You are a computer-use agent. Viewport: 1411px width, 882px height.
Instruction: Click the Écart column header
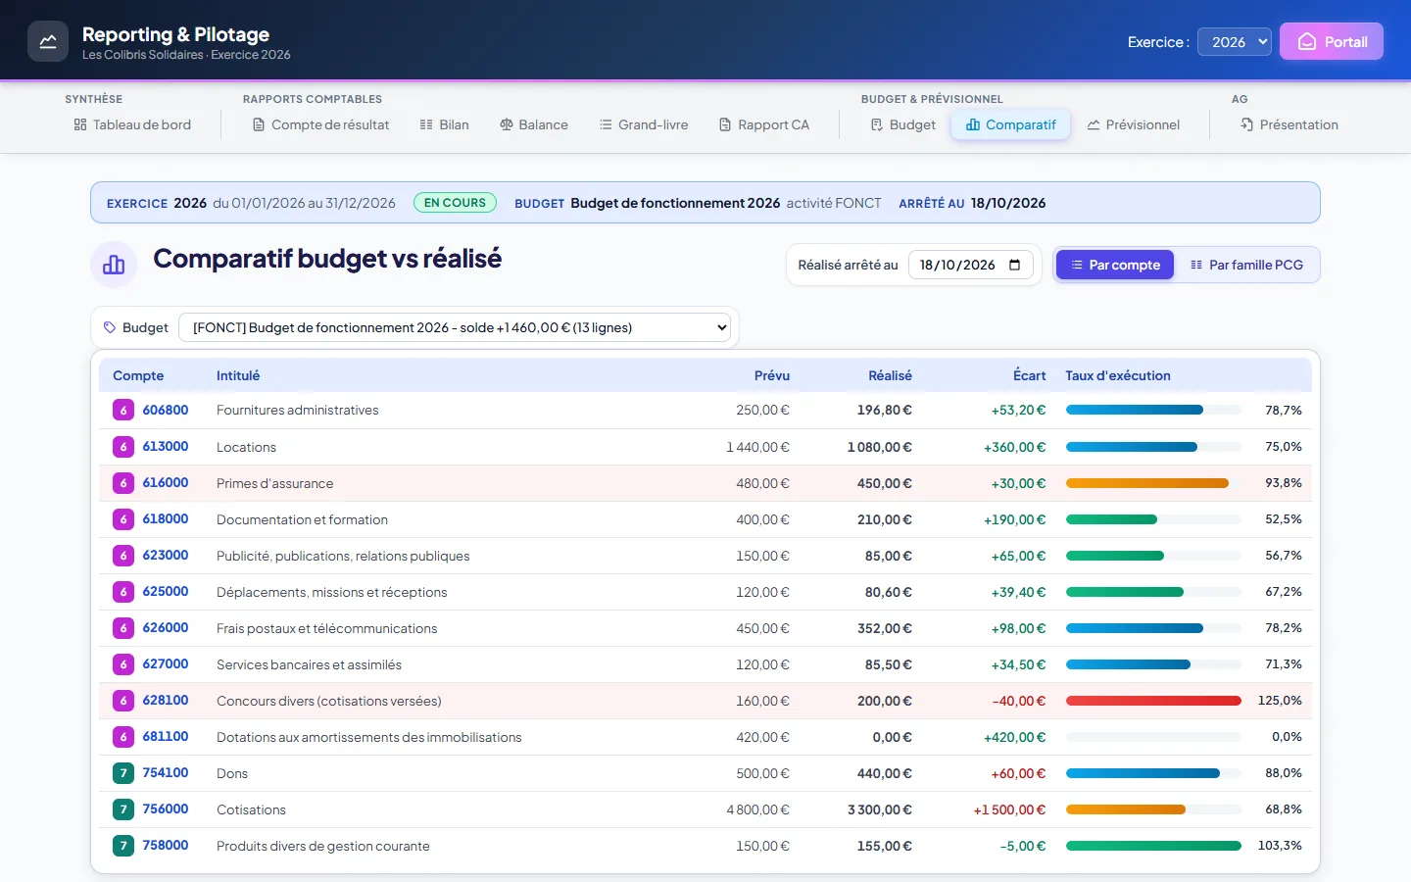1029,375
